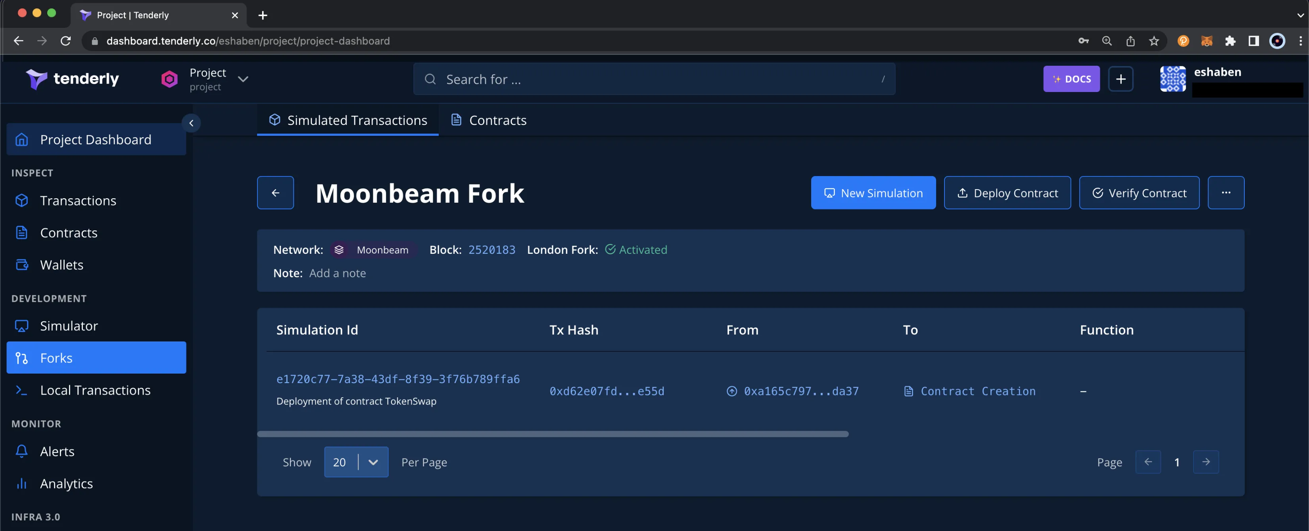1309x531 pixels.
Task: Open From address 0xa165c797...da37
Action: tap(801, 391)
